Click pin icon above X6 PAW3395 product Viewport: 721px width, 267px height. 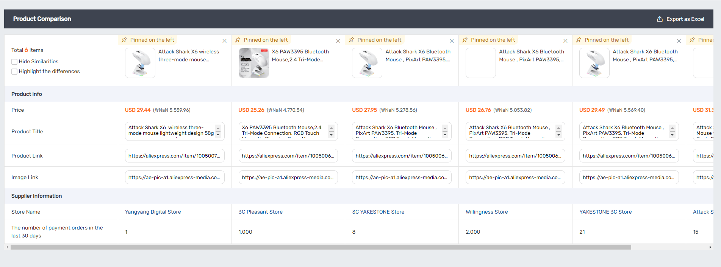pos(238,40)
